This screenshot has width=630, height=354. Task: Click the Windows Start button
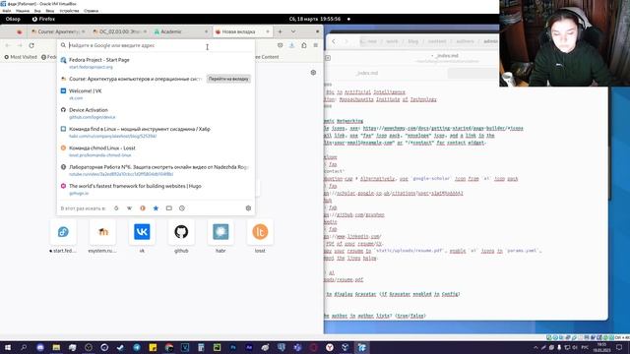(x=8, y=347)
